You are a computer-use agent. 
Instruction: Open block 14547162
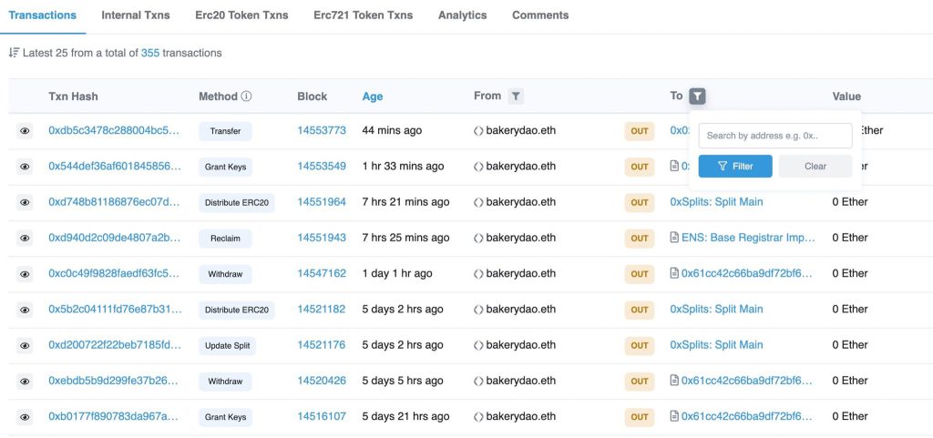[x=322, y=273]
